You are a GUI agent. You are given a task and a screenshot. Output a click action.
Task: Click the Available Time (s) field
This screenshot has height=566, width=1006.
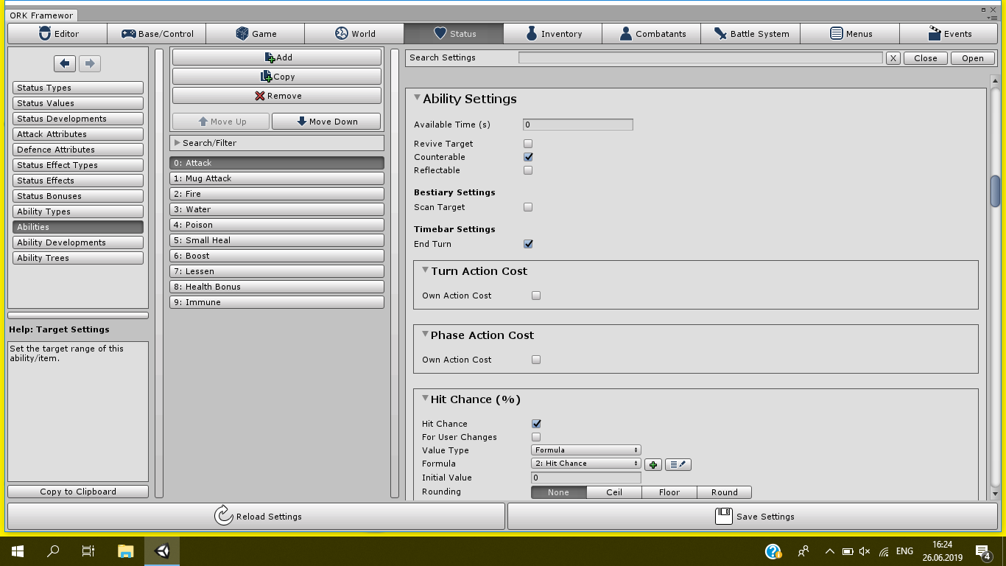click(578, 125)
